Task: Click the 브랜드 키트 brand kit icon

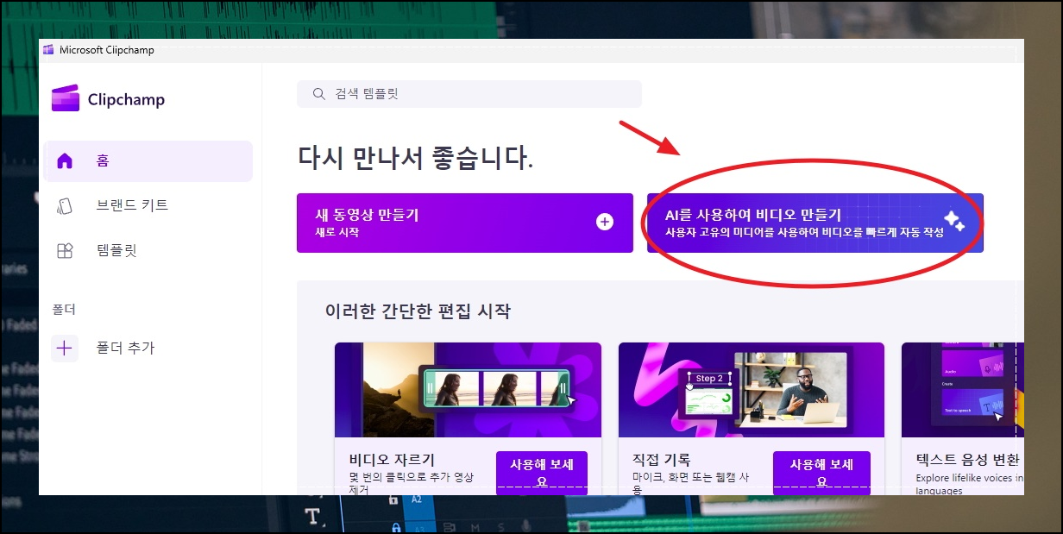Action: (65, 206)
